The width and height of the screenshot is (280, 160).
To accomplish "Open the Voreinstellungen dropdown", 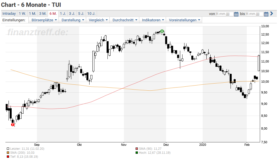I will [184, 20].
